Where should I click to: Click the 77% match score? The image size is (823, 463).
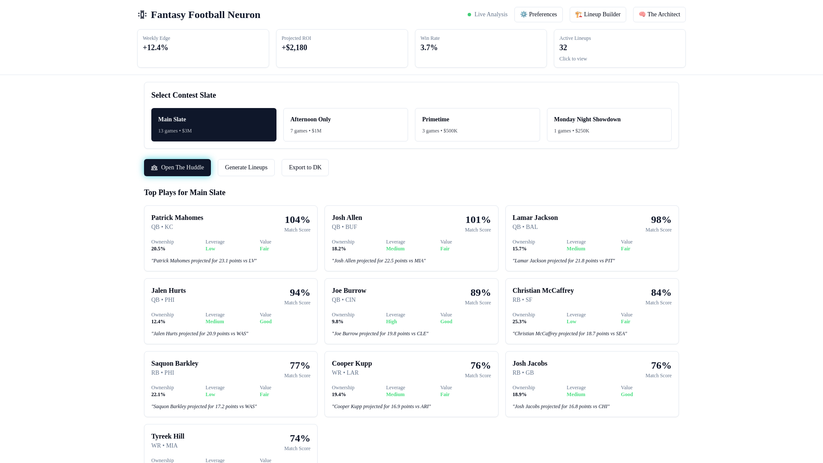pyautogui.click(x=300, y=366)
